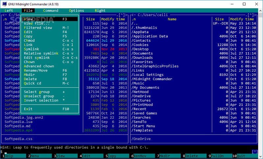Viewport: 263px width, 159px height.
Task: Click the 4 Edit function key
Action: 91,156
